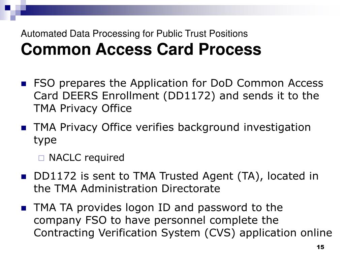The height and width of the screenshot is (258, 345).
Task: Click the bullet beside TMA TA provides
Action: tap(24, 208)
